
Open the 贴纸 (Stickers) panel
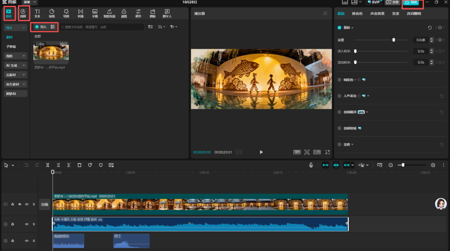52,13
